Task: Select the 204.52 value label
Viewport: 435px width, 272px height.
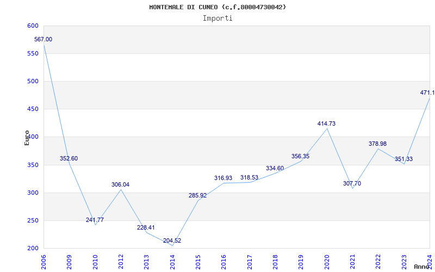Action: pyautogui.click(x=172, y=240)
